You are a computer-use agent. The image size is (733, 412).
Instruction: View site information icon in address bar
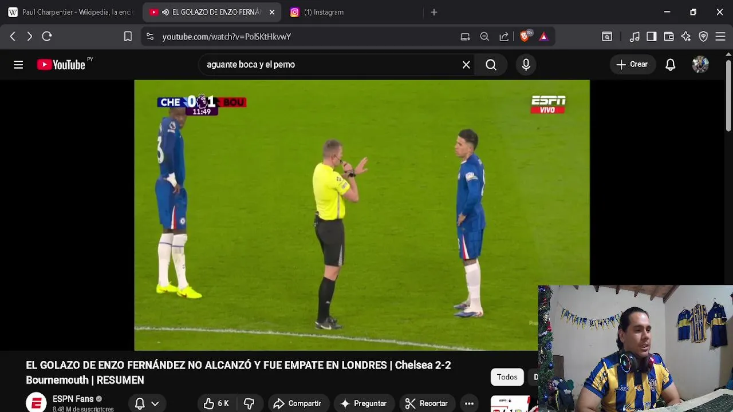point(150,37)
